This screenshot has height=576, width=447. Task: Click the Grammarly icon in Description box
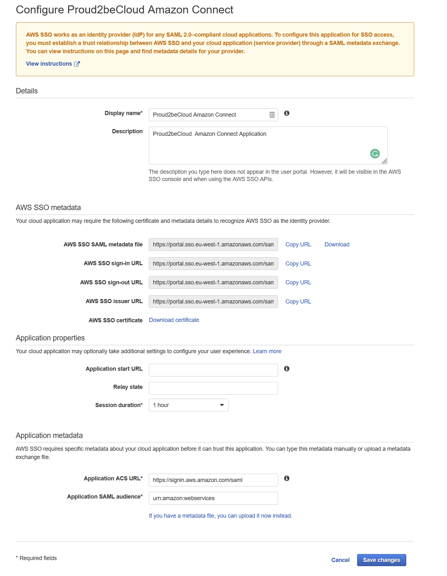pyautogui.click(x=375, y=154)
